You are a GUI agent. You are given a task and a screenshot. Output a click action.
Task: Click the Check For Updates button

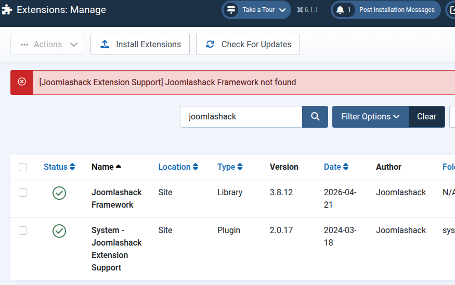coord(248,44)
